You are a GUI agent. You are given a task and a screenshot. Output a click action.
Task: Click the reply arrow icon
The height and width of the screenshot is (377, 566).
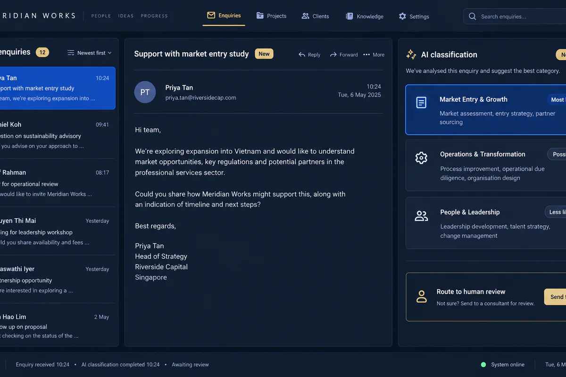302,55
